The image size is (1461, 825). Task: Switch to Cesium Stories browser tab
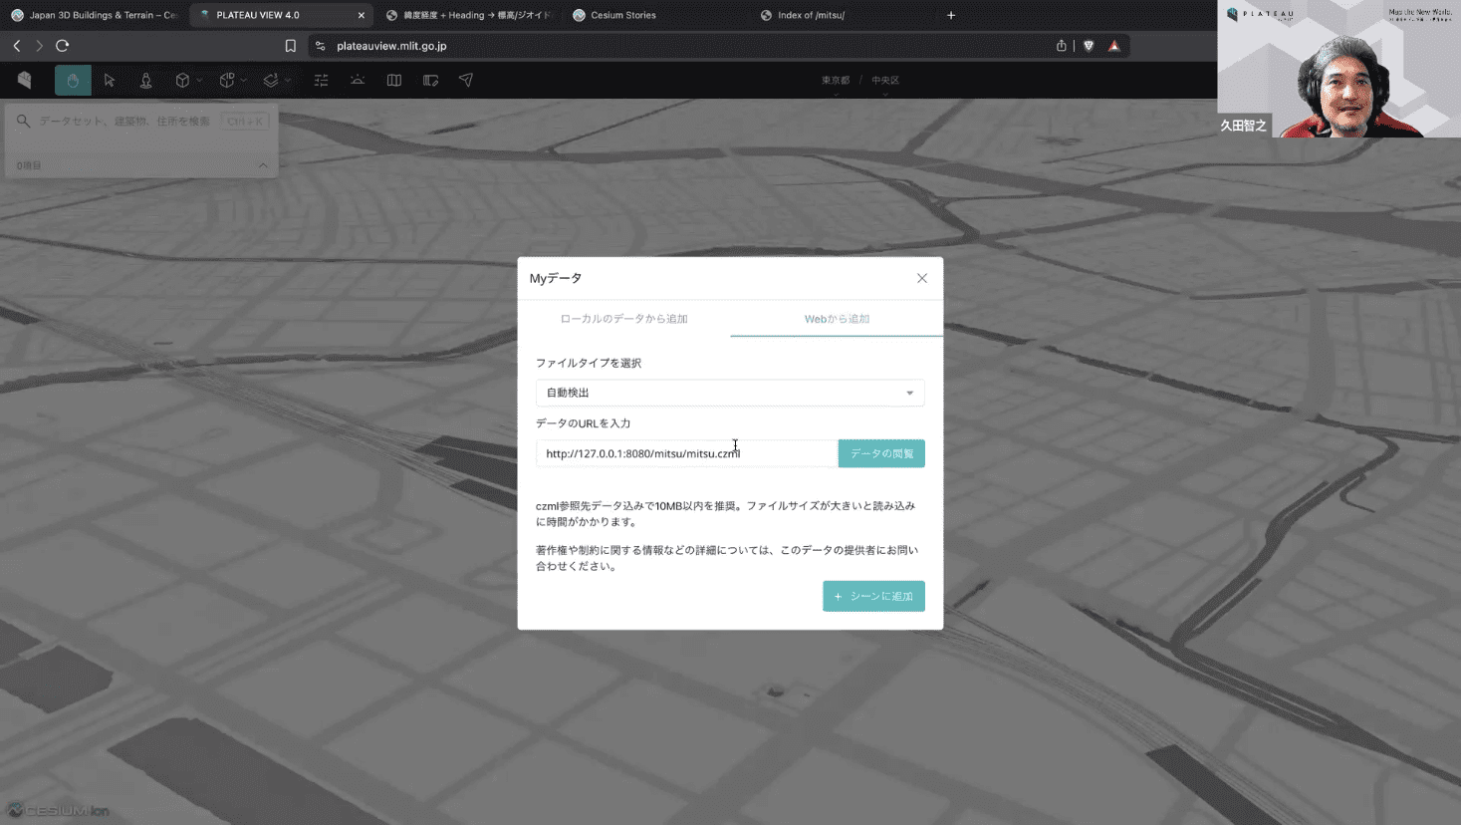622,15
